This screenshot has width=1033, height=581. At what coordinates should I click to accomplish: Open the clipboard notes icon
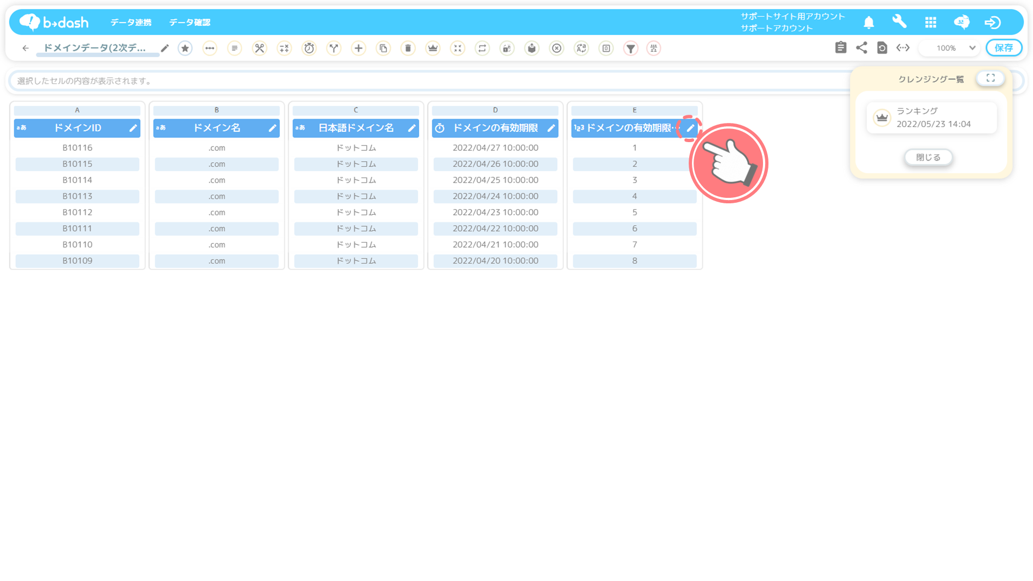click(x=841, y=48)
